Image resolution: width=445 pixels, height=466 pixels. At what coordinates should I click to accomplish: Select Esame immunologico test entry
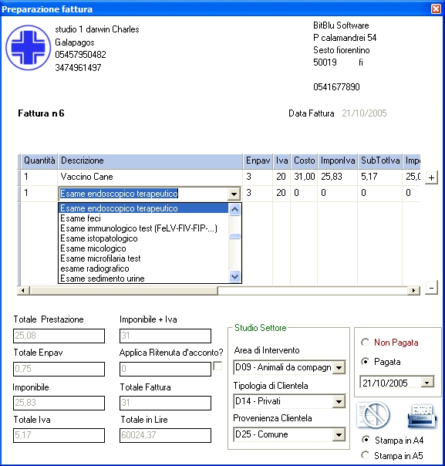[x=143, y=228]
